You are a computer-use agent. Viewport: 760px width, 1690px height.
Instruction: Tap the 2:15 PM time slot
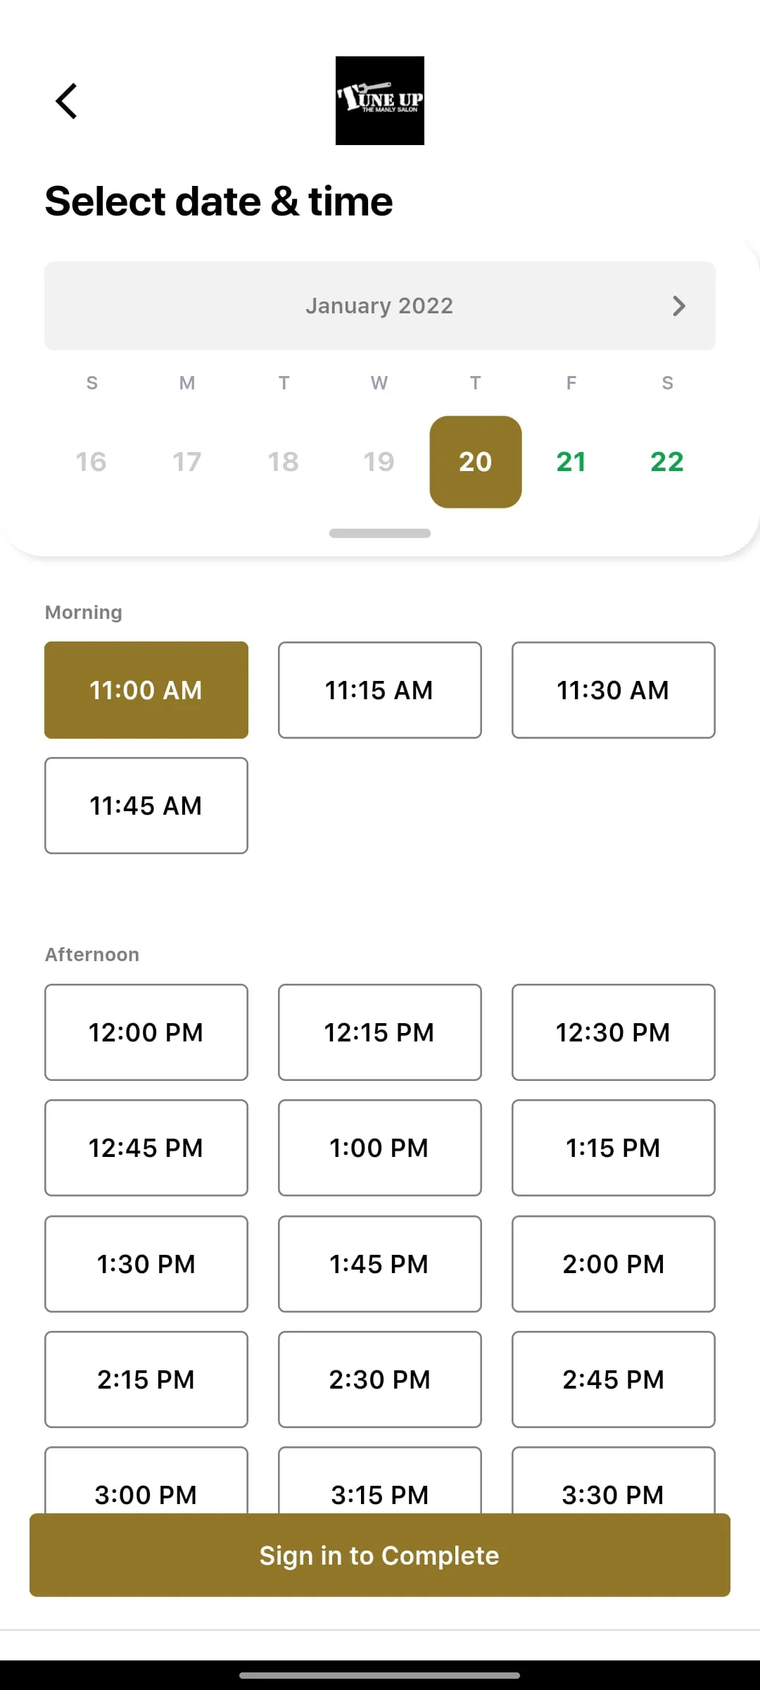click(146, 1379)
